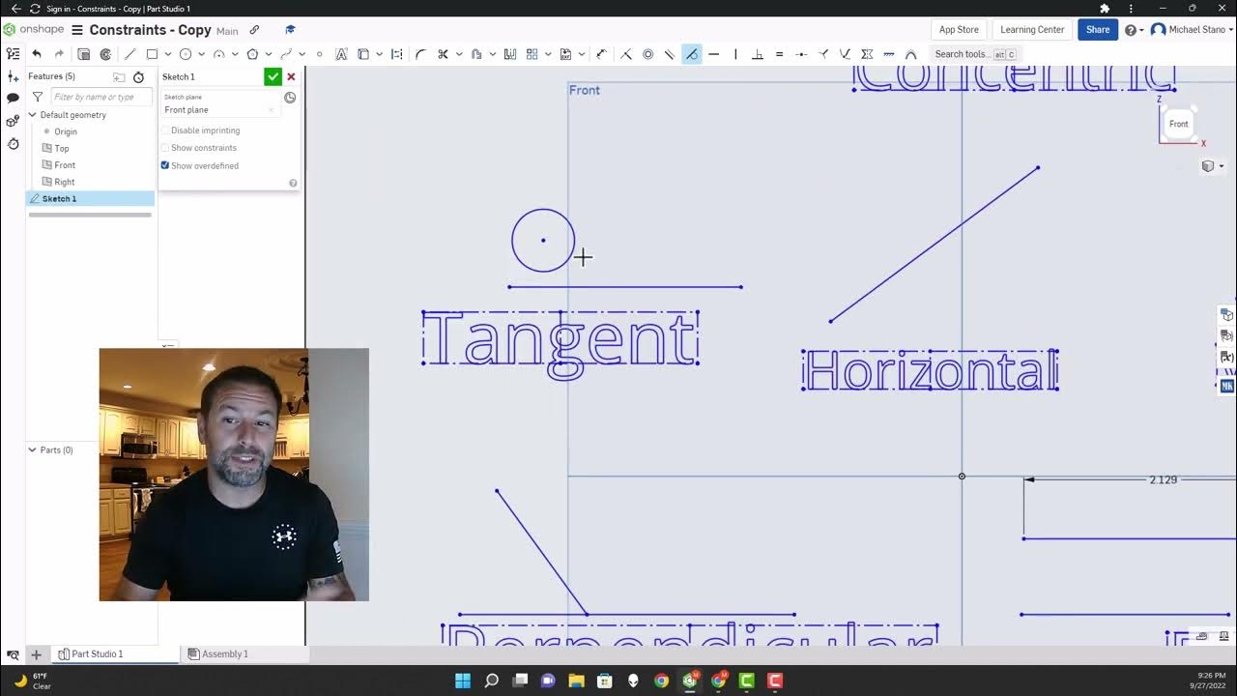The height and width of the screenshot is (696, 1237).
Task: Apply the Midpoint constraint
Action: (x=801, y=54)
